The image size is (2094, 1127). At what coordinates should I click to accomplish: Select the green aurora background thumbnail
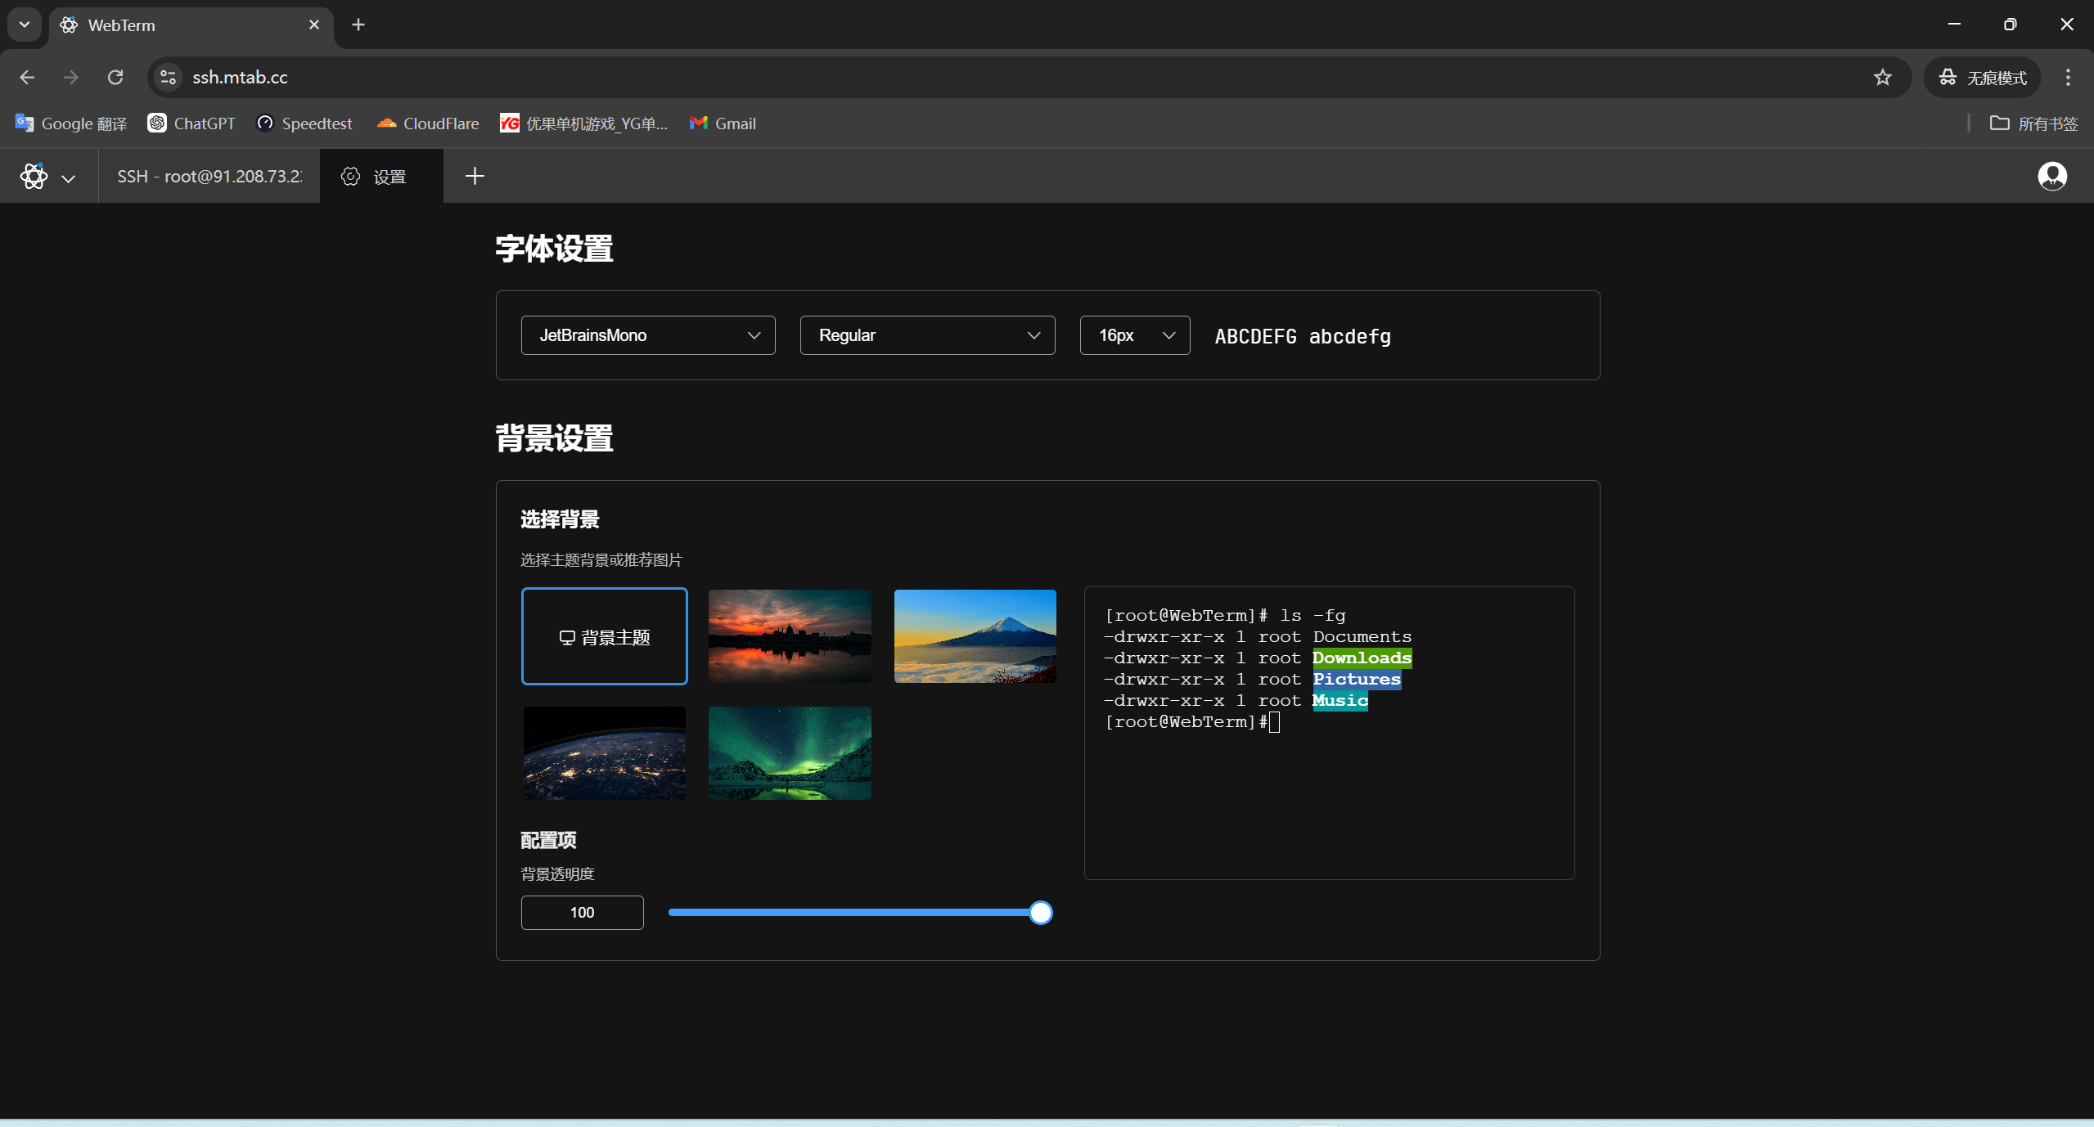tap(789, 752)
